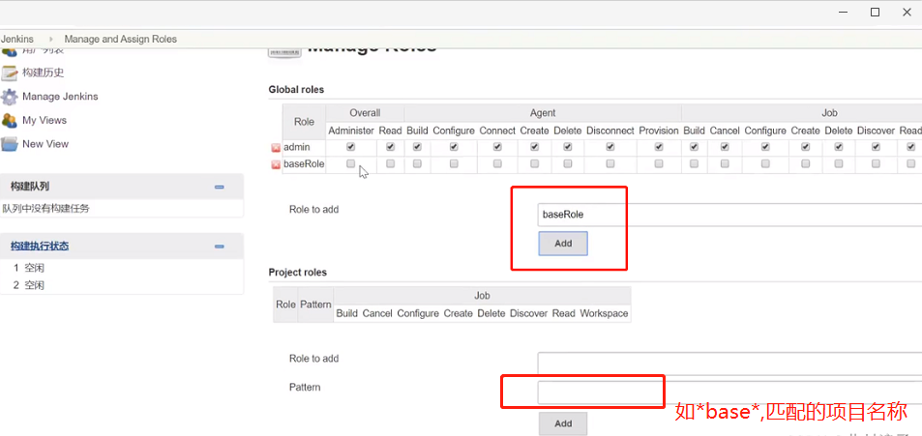Open the 构建执行状态 link
The height and width of the screenshot is (436, 922).
coord(40,247)
